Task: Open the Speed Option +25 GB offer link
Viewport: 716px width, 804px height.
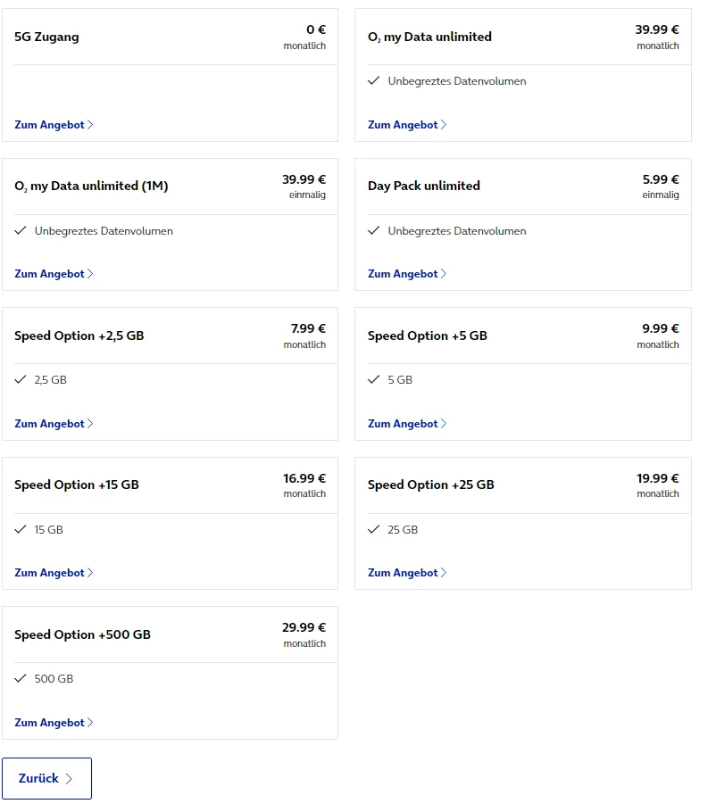Action: tap(406, 573)
